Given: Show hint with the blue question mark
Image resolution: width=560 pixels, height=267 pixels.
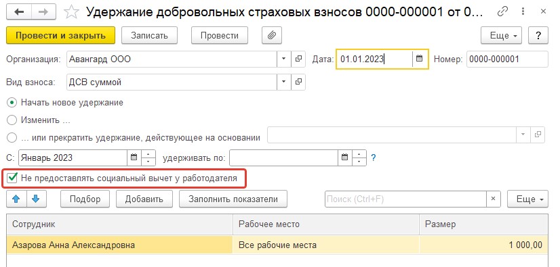Looking at the screenshot, I should 374,157.
